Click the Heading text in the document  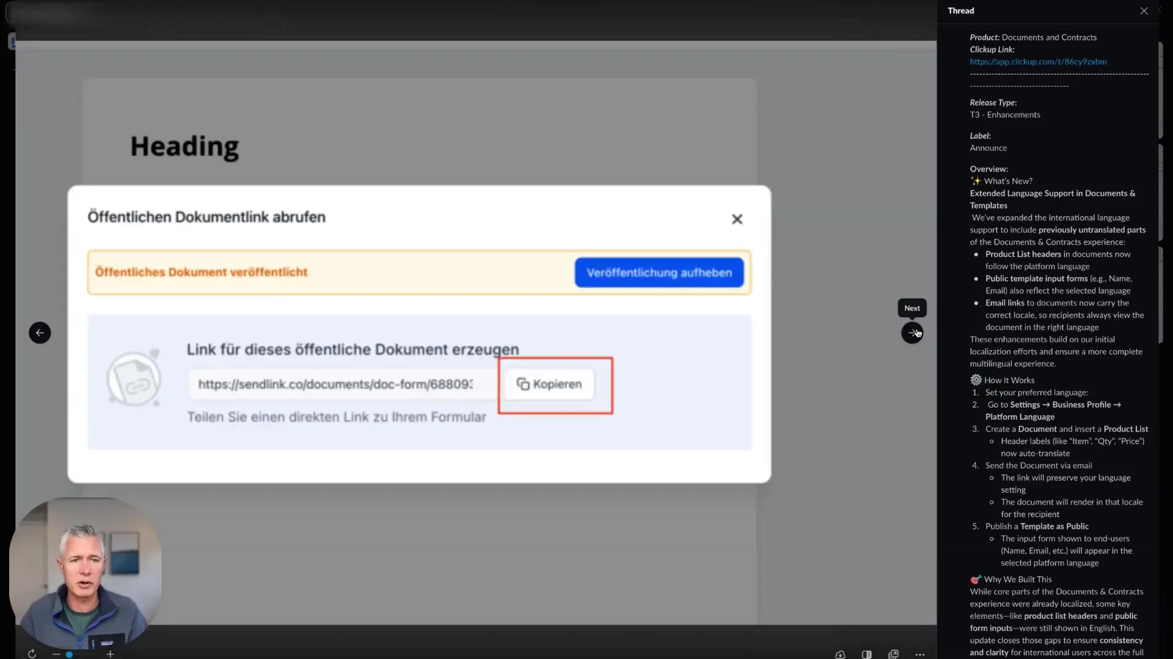click(184, 146)
